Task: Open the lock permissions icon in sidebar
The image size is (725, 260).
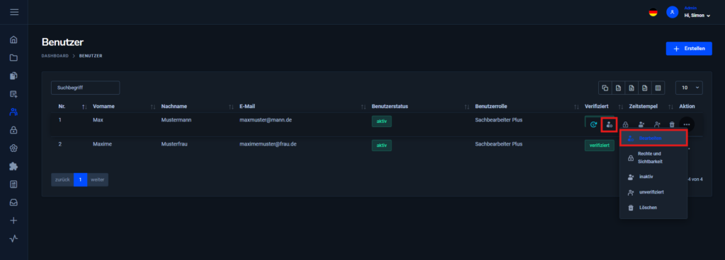Action: pyautogui.click(x=14, y=130)
